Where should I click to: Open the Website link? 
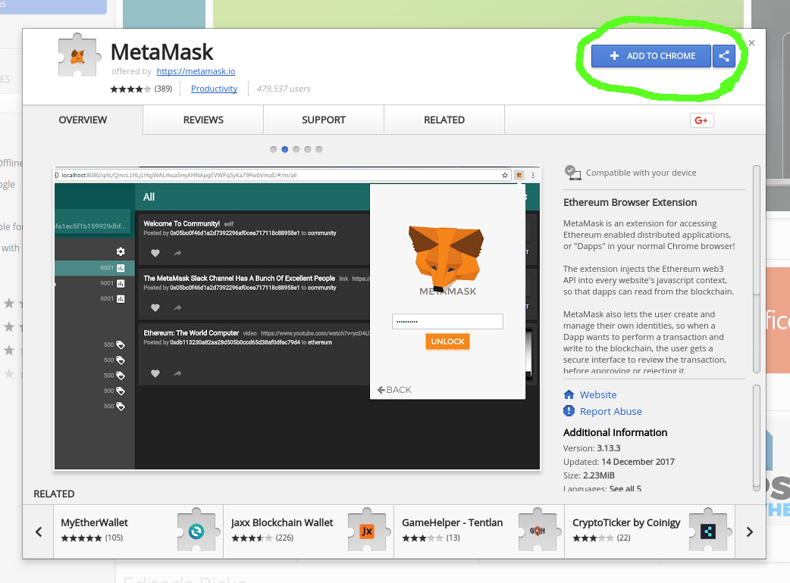click(x=598, y=395)
